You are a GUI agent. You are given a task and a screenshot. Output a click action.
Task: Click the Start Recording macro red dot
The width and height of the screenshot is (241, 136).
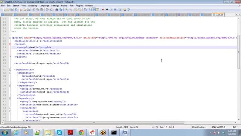pyautogui.click(x=103, y=9)
